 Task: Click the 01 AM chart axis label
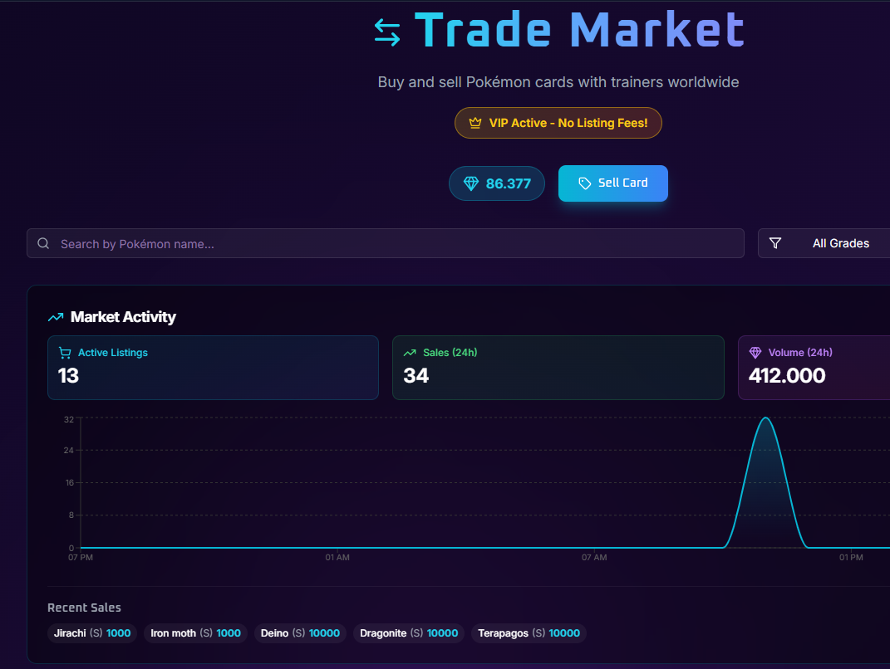pos(337,557)
